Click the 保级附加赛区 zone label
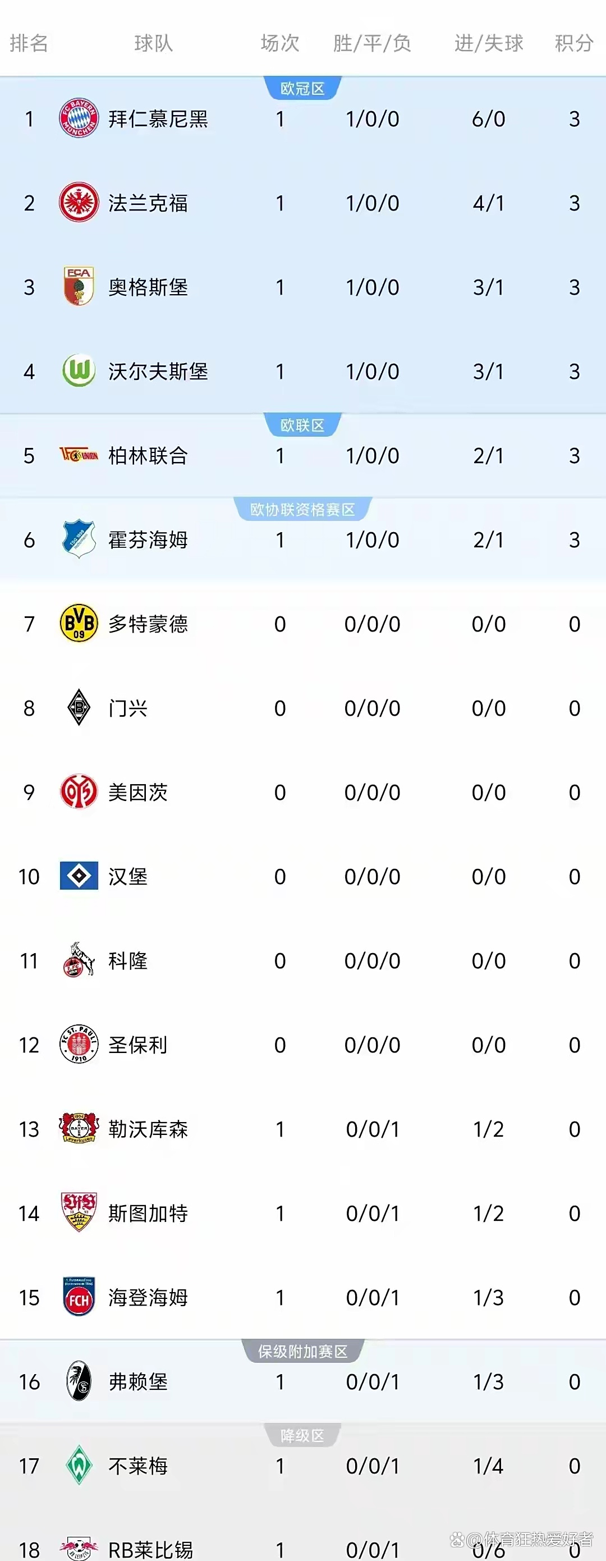 click(x=302, y=1351)
